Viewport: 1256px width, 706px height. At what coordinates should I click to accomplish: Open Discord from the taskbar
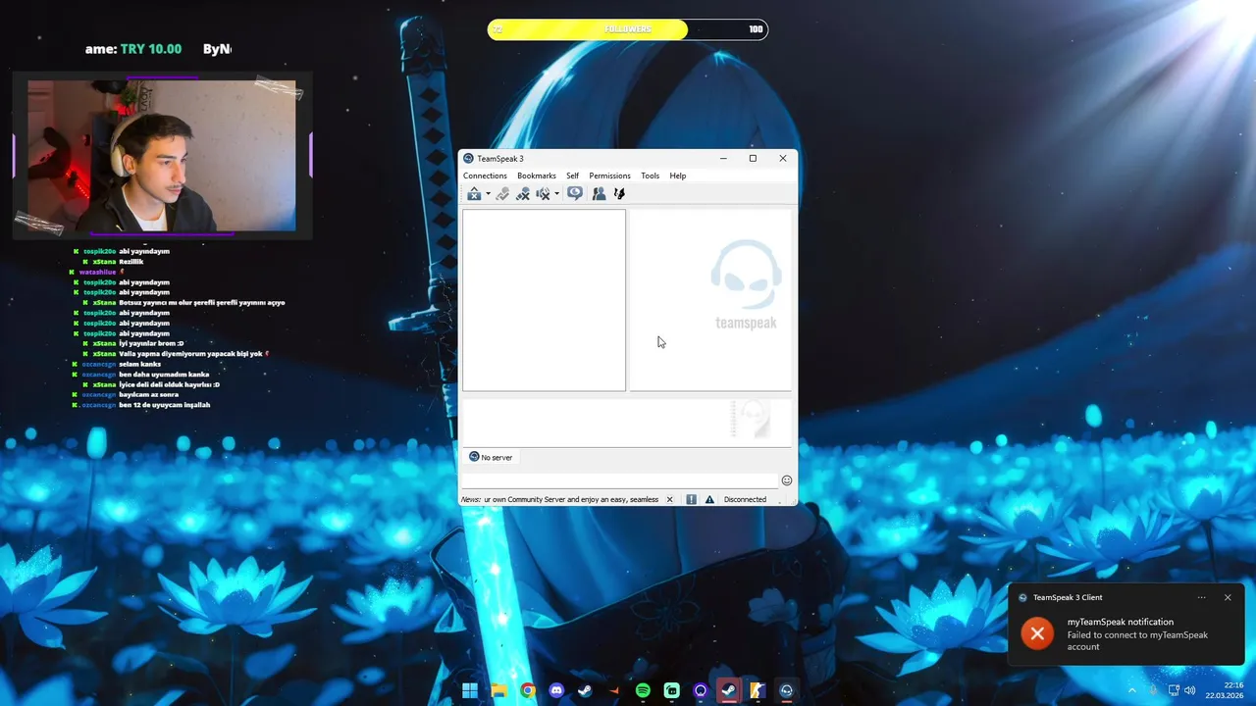click(x=556, y=690)
